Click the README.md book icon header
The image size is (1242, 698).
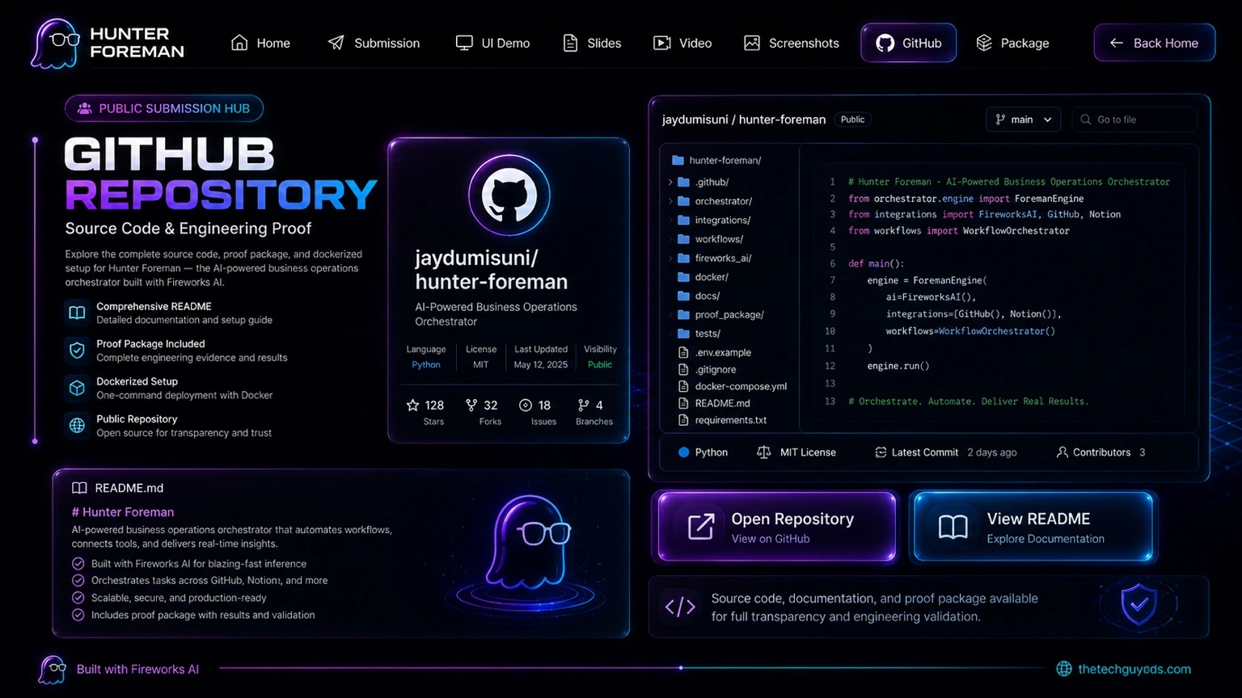79,488
